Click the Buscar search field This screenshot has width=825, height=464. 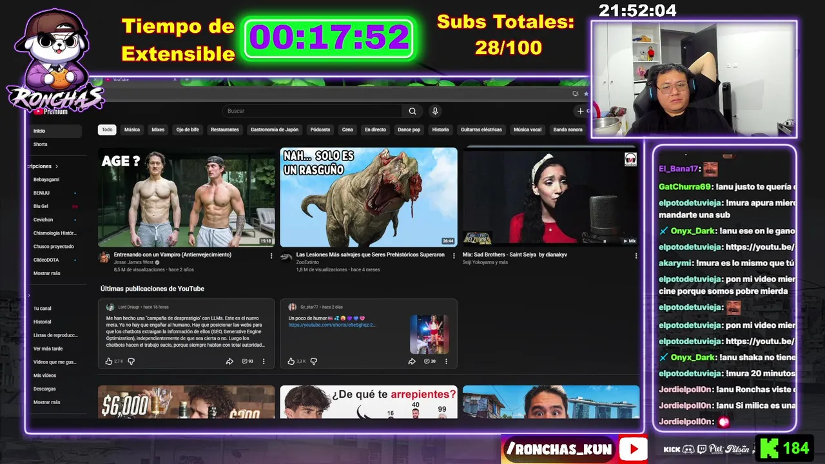pyautogui.click(x=313, y=111)
